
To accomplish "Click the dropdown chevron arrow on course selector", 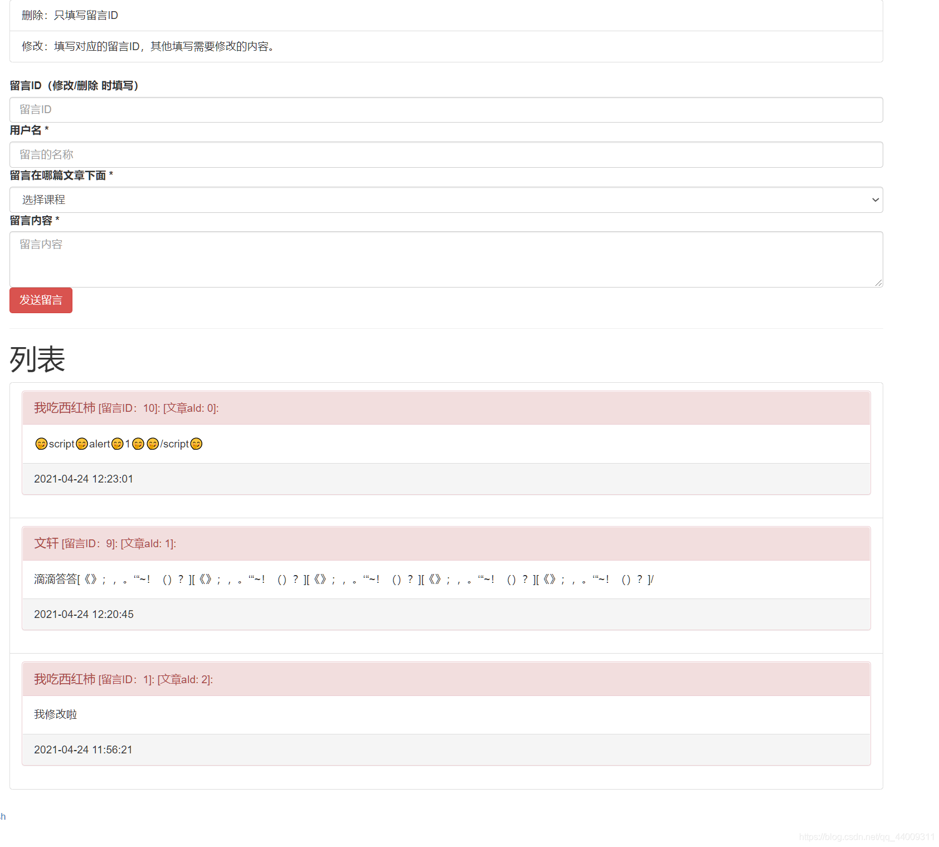I will coord(875,199).
